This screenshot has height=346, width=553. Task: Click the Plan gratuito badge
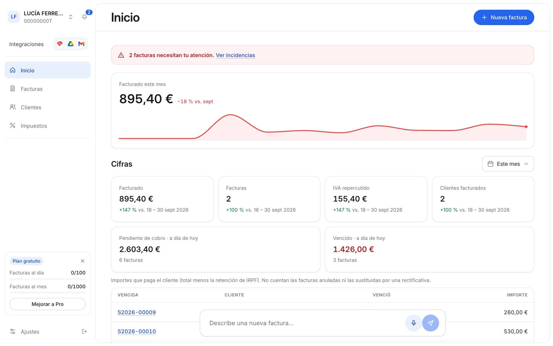coord(26,261)
